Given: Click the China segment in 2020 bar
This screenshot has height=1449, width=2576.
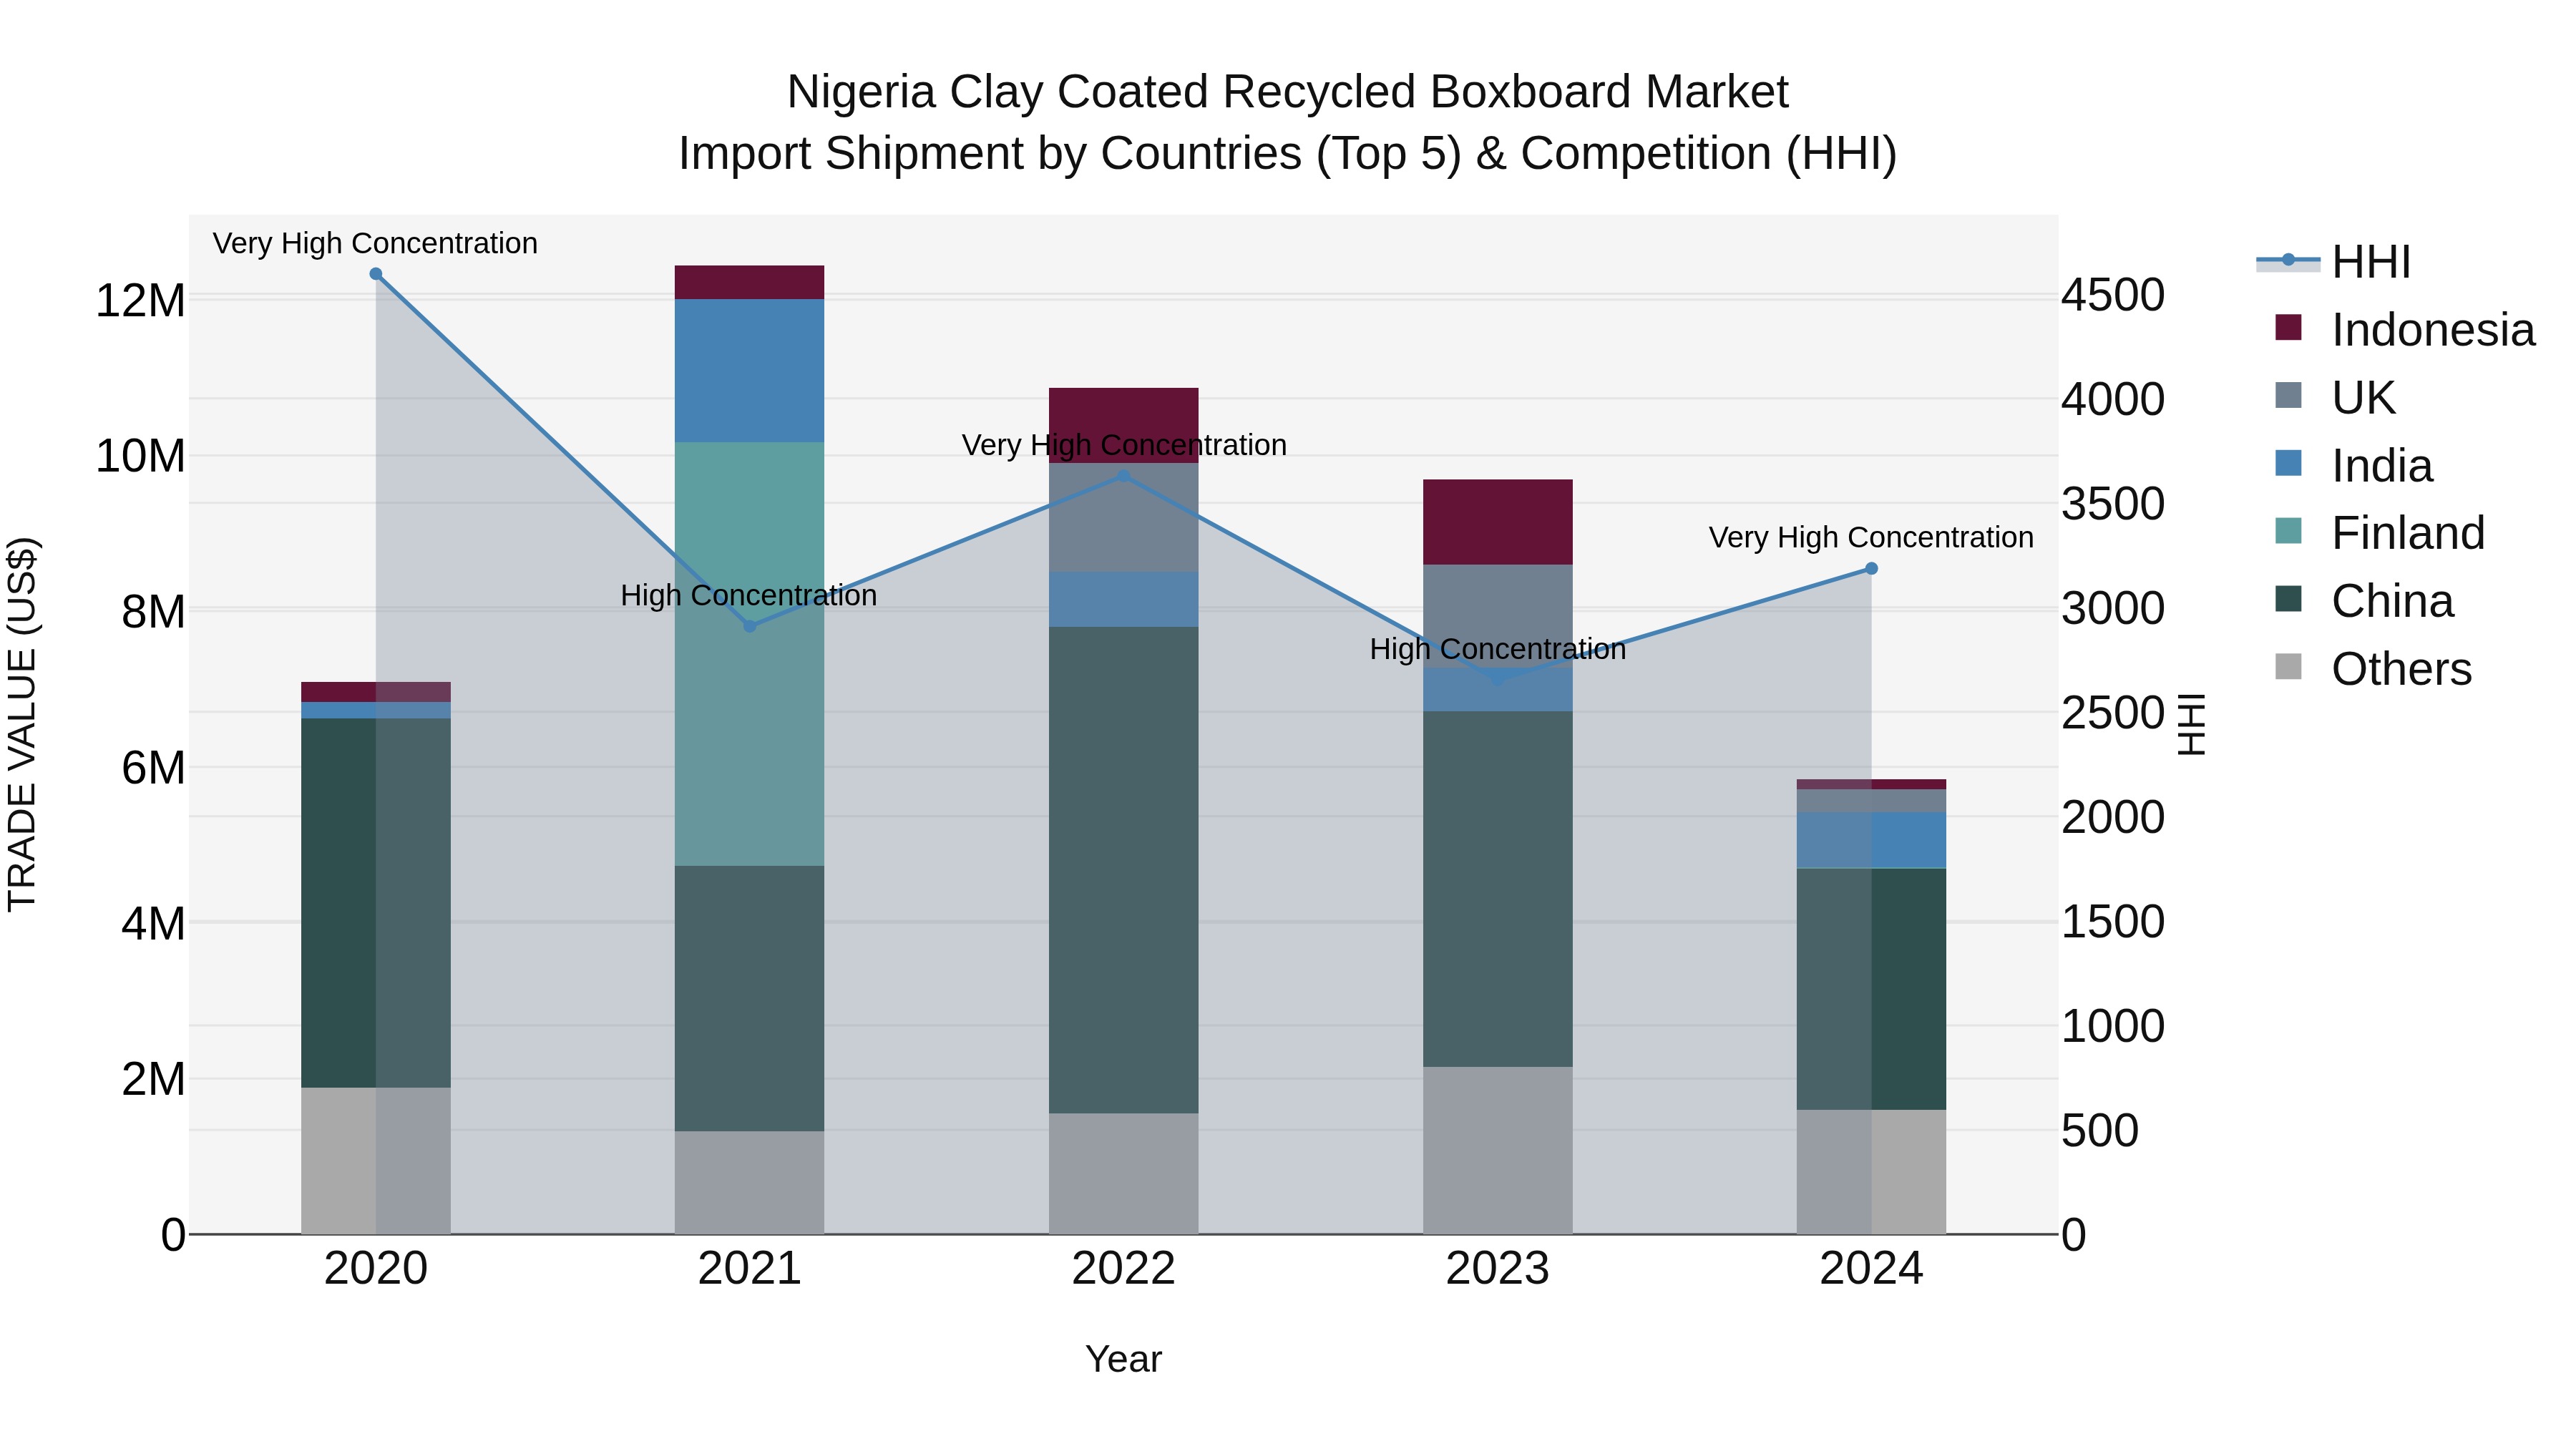Looking at the screenshot, I should click(376, 903).
